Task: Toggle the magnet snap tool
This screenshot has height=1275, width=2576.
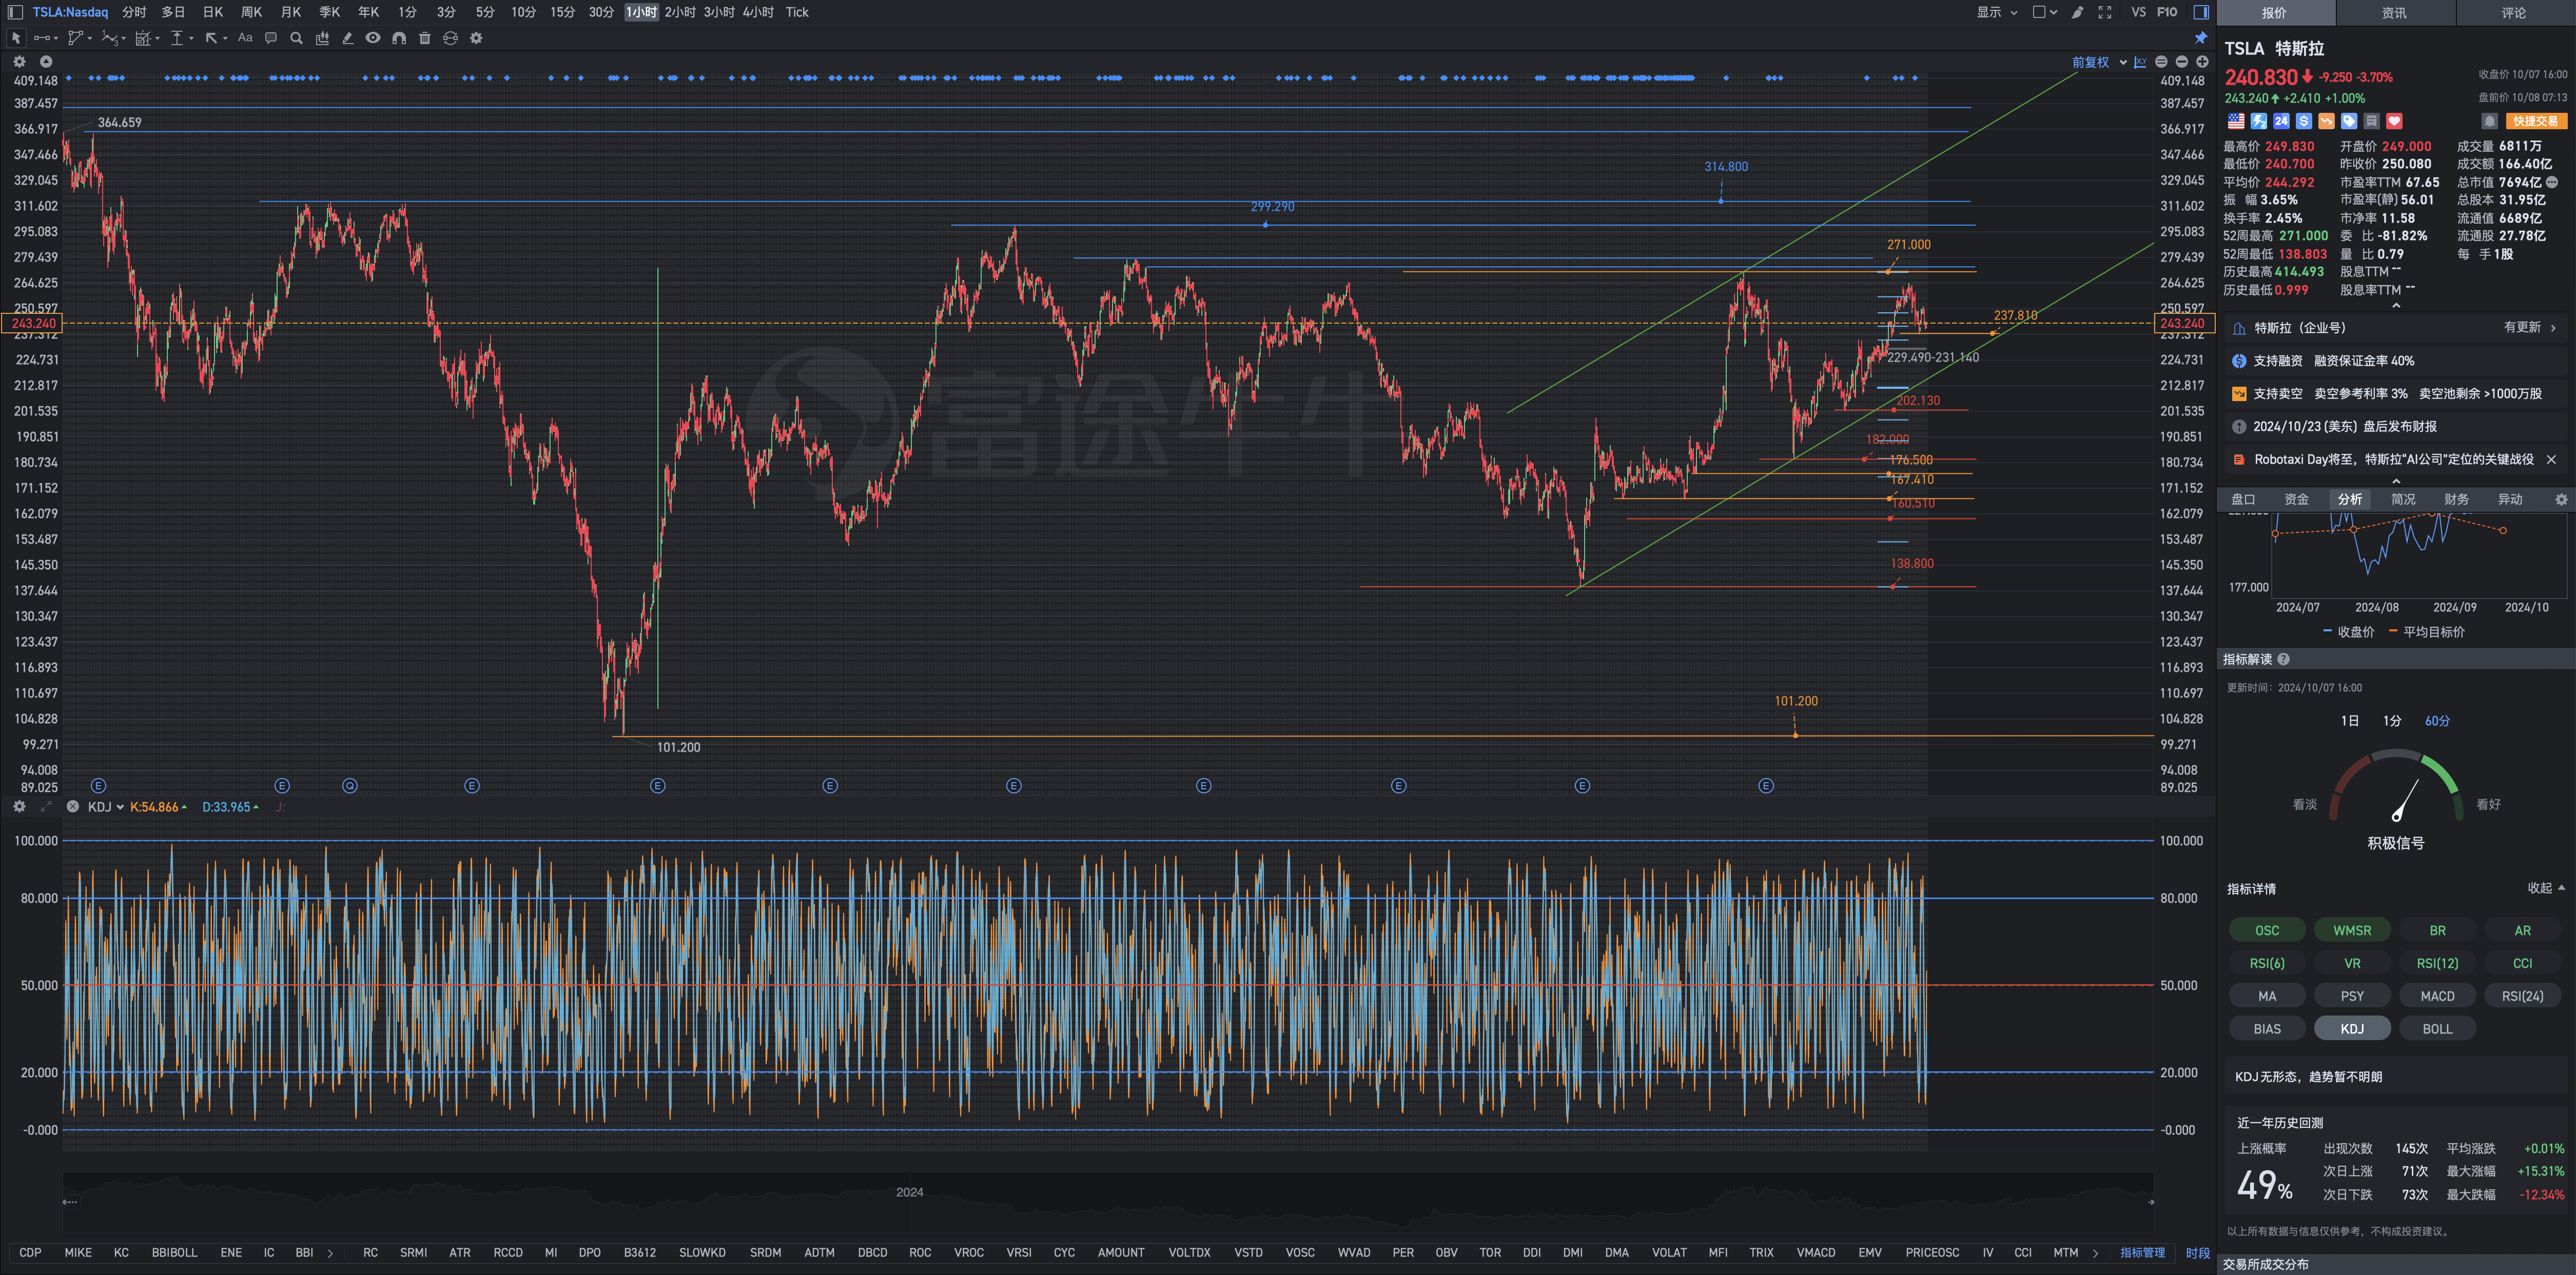Action: 399,38
